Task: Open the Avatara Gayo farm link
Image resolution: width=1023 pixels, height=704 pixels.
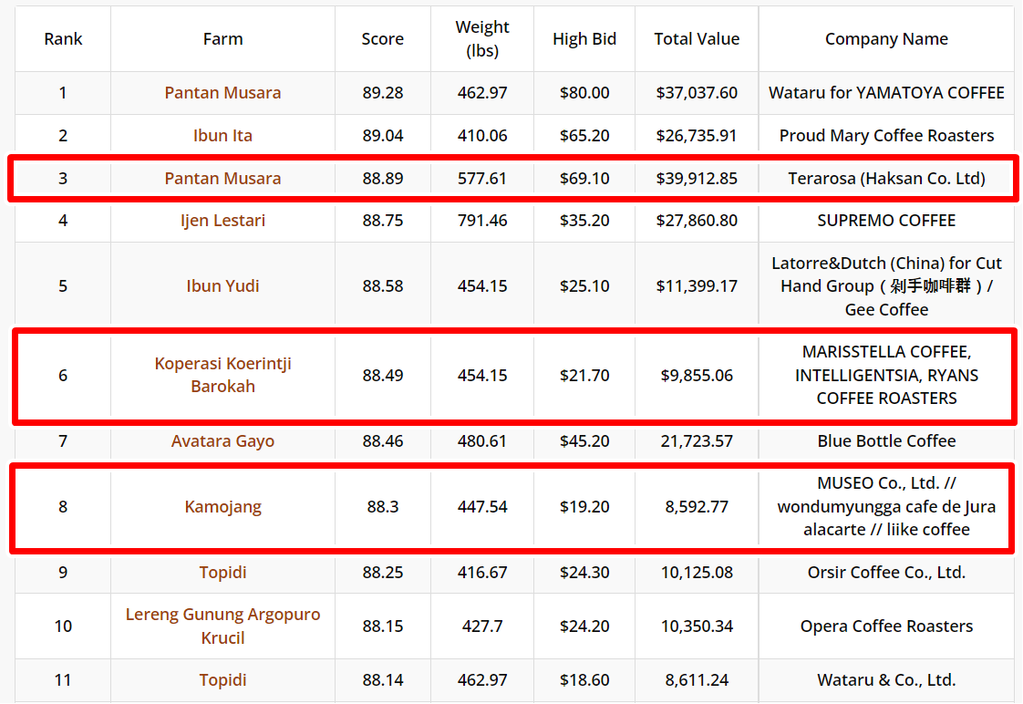Action: [x=222, y=441]
